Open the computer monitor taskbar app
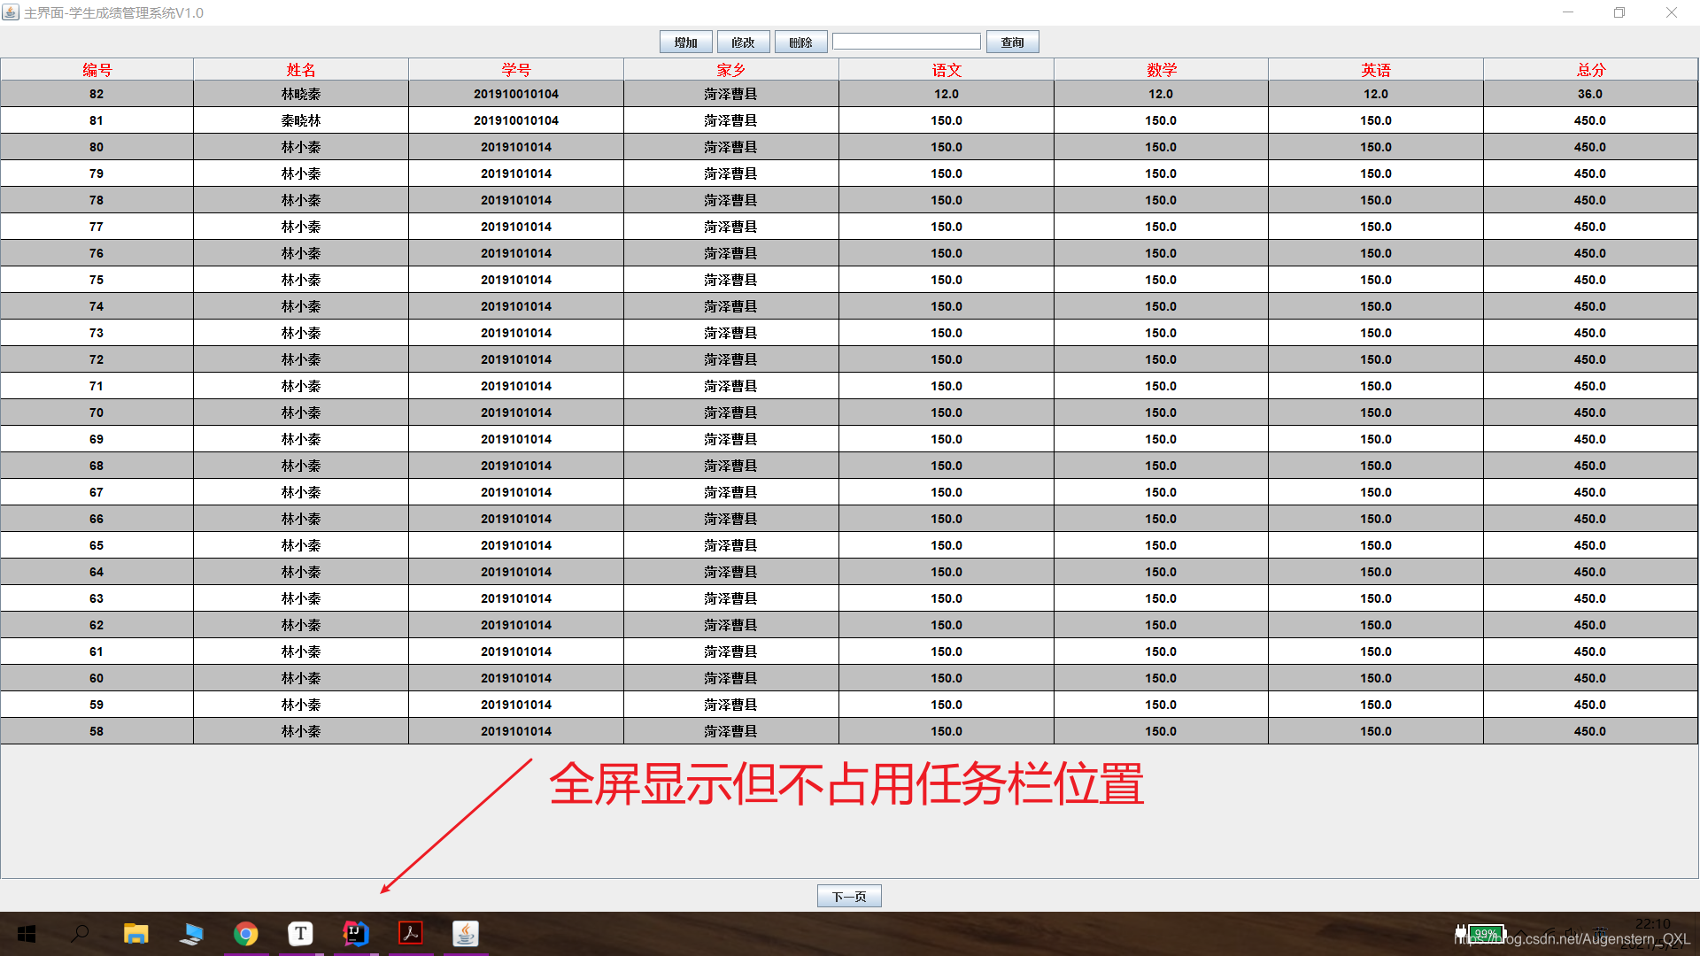This screenshot has width=1700, height=956. (x=190, y=934)
